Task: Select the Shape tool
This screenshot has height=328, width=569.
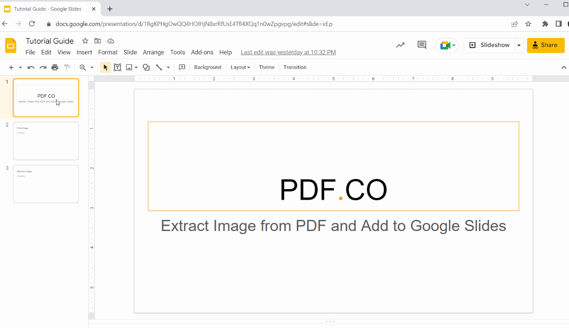Action: tap(146, 67)
